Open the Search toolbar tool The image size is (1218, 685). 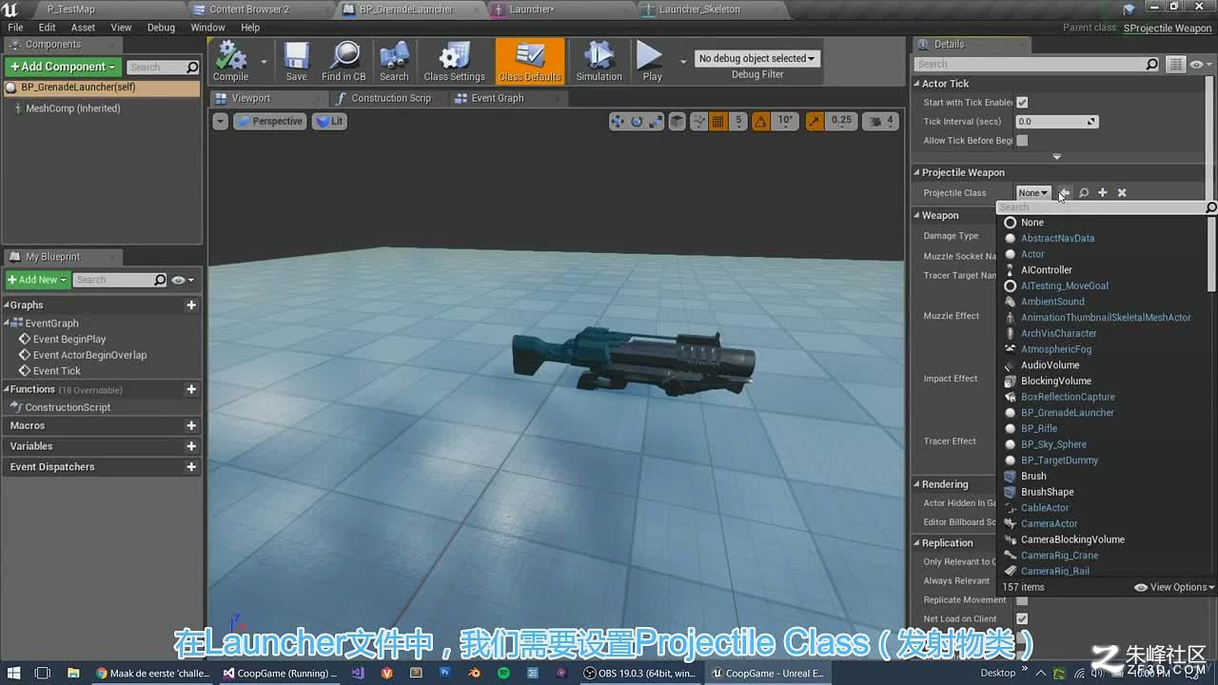[394, 62]
